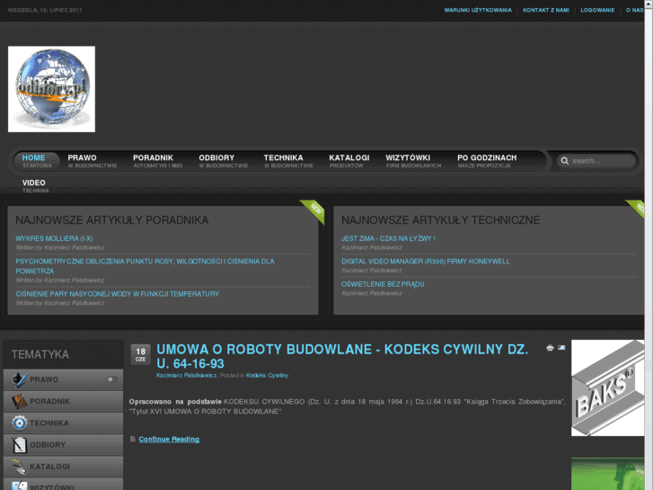Image resolution: width=653 pixels, height=490 pixels.
Task: Select Wizytówki in the Tematyka sidebar
Action: [63, 485]
